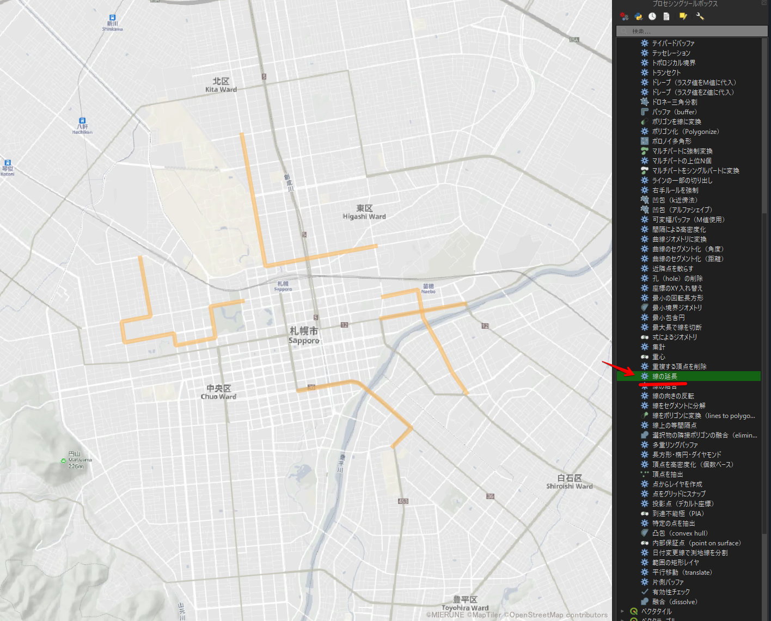Screen dimensions: 771x621
Task: Select 線をセグメントに分解 algorithm
Action: (679, 406)
